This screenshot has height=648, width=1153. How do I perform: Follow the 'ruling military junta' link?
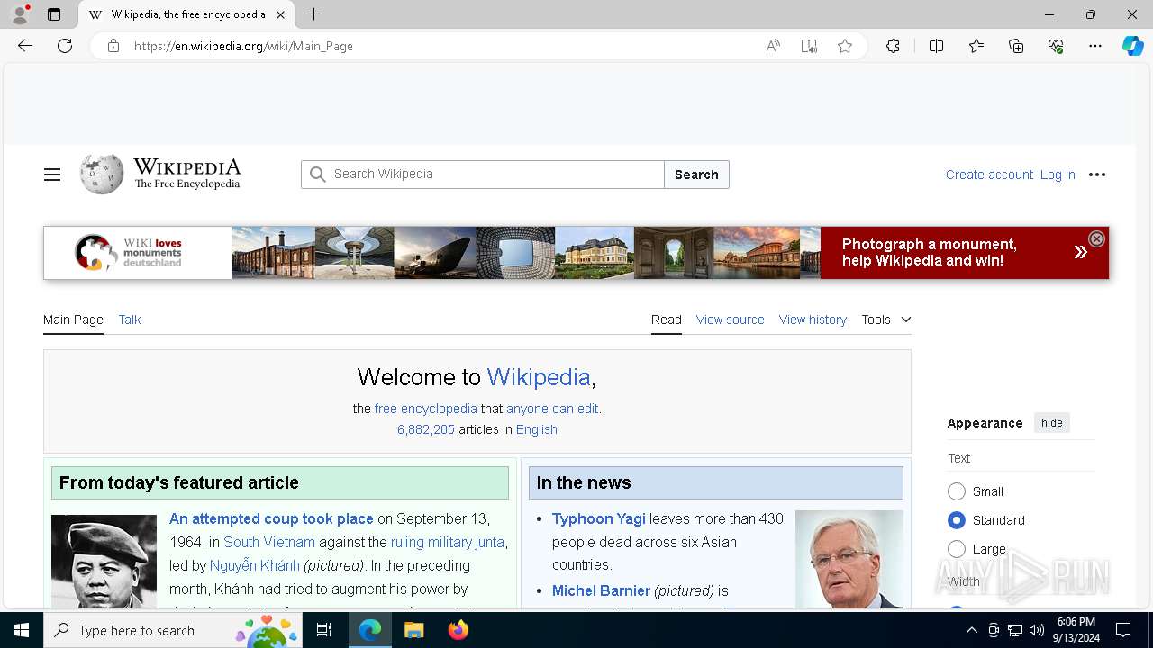point(448,542)
